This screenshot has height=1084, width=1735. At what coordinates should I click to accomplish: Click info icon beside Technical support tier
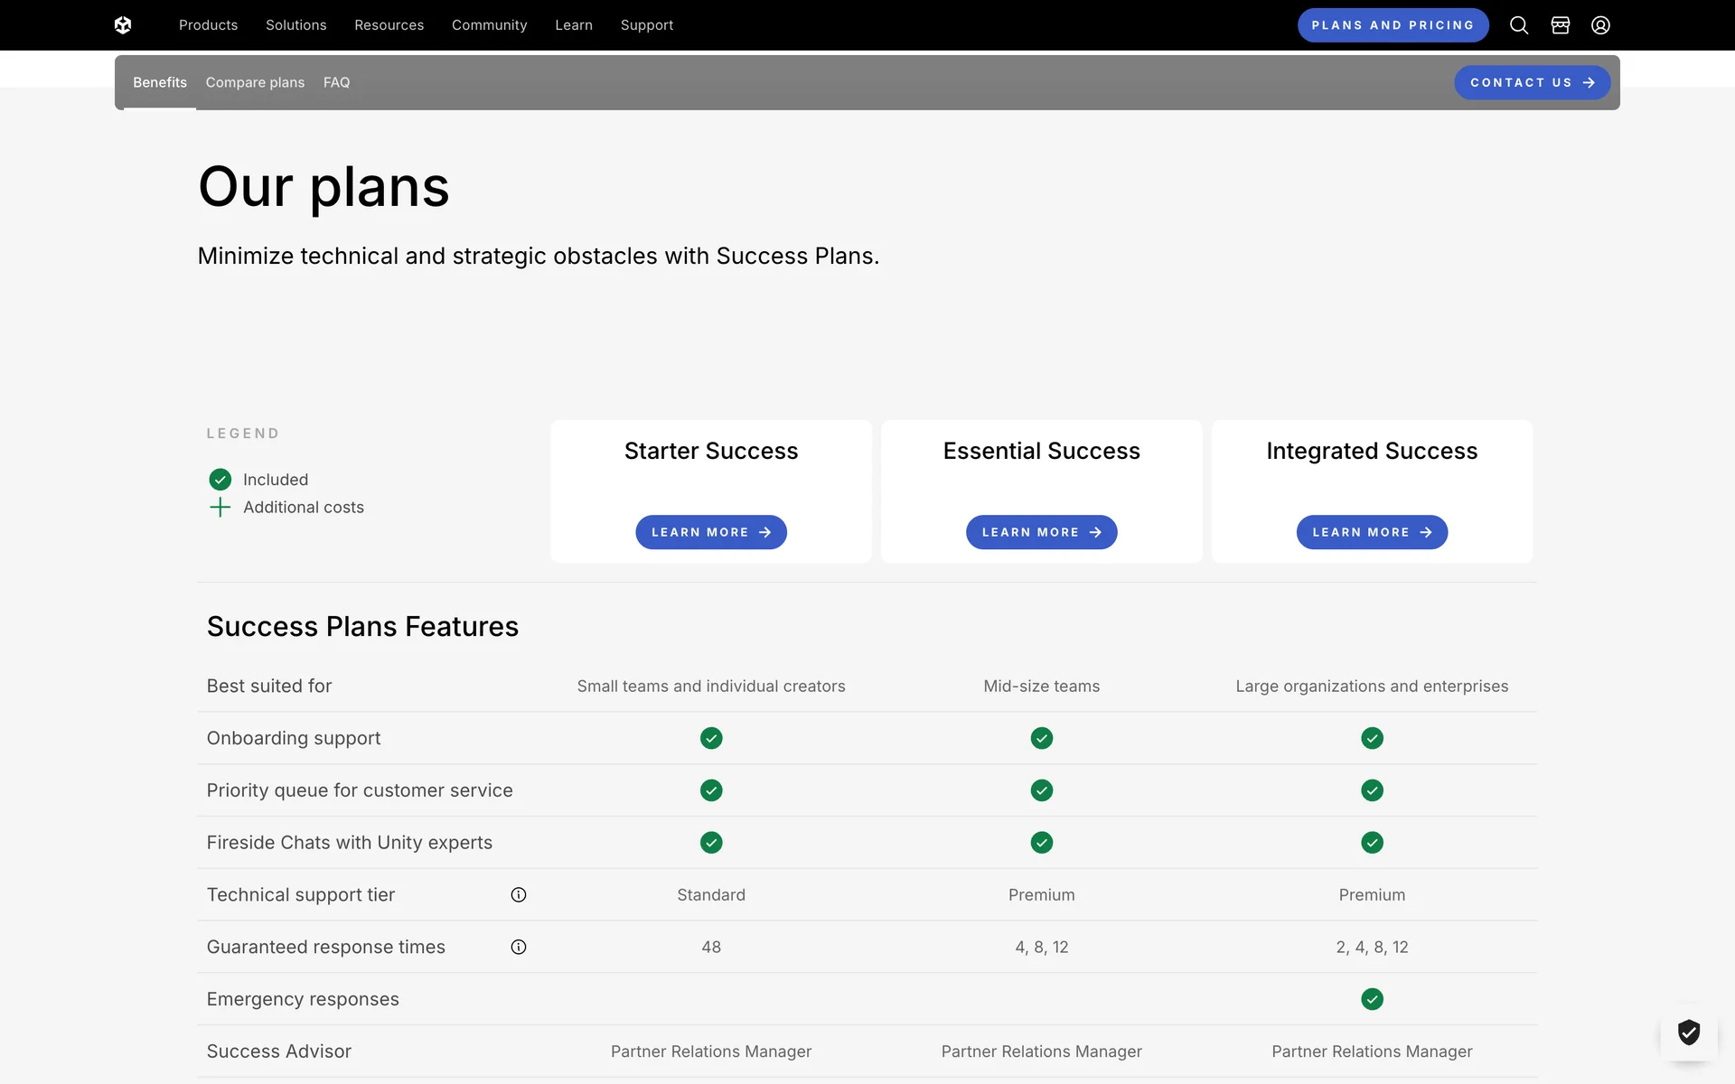click(x=519, y=895)
